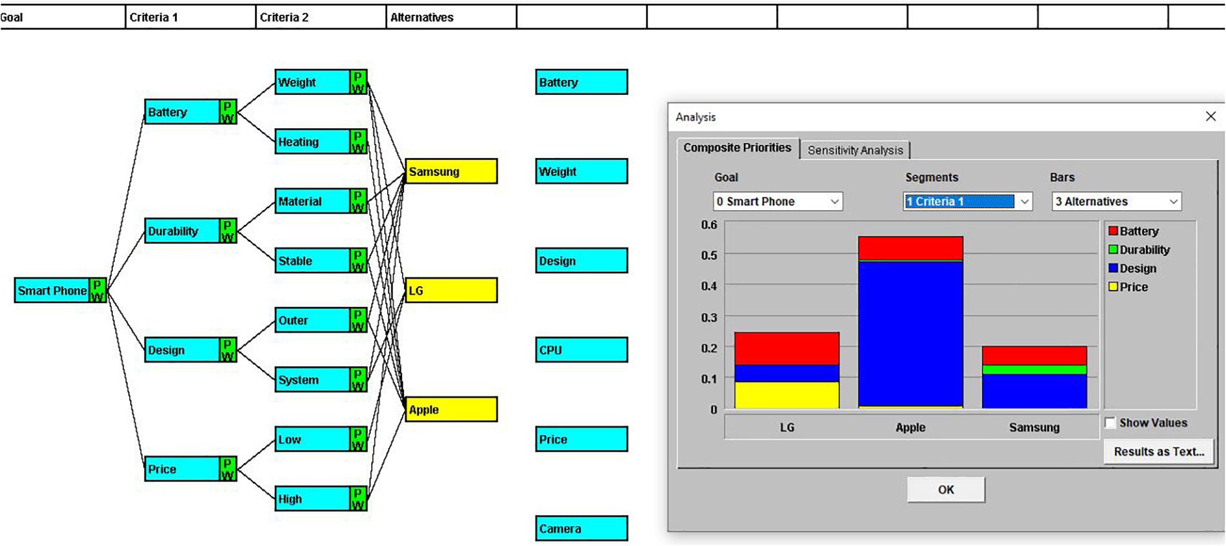The height and width of the screenshot is (546, 1226).
Task: Click the green Durability legend swatch
Action: [1113, 249]
